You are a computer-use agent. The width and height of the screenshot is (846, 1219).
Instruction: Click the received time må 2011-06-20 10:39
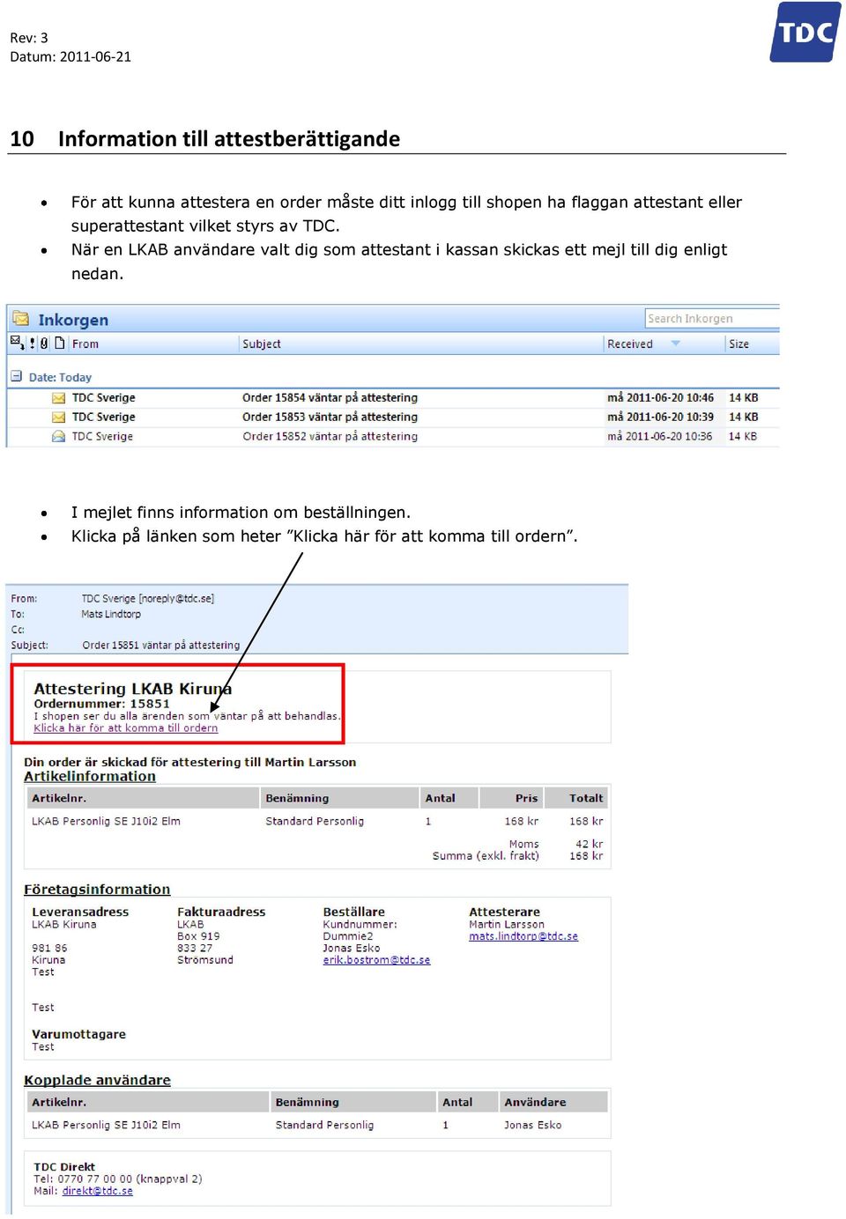pyautogui.click(x=661, y=417)
